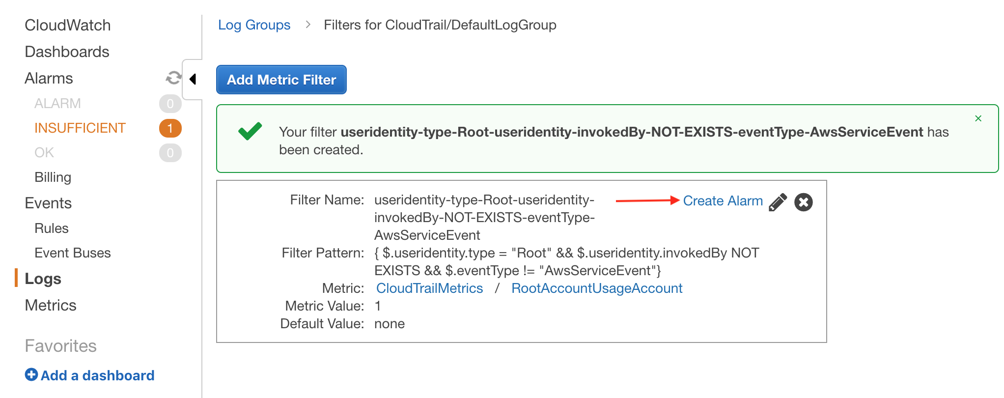Click the filter name value text
Image resolution: width=1004 pixels, height=398 pixels.
pyautogui.click(x=484, y=217)
